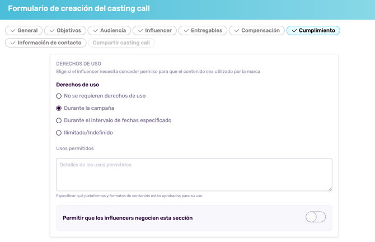
Task: Click the checkmark icon on Audiencia tab
Action: [x=95, y=31]
